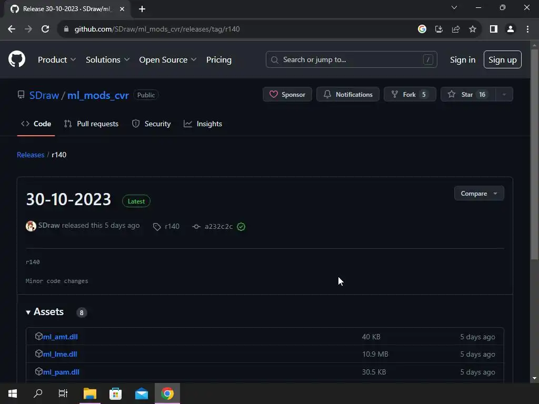Open Windows Start menu

click(x=13, y=393)
